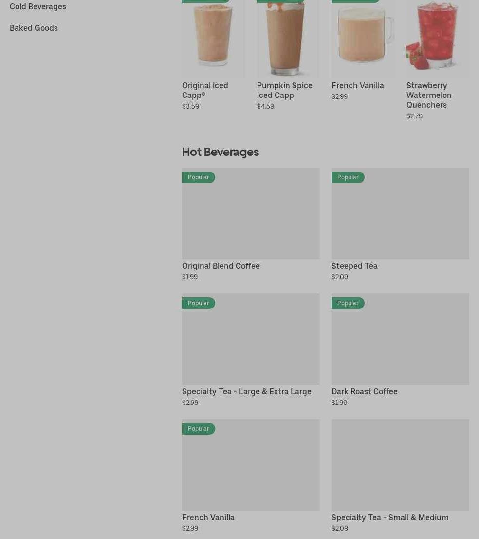The height and width of the screenshot is (539, 479).
Task: Choose Specialty Tea - Large & Extra Large
Action: 246,391
